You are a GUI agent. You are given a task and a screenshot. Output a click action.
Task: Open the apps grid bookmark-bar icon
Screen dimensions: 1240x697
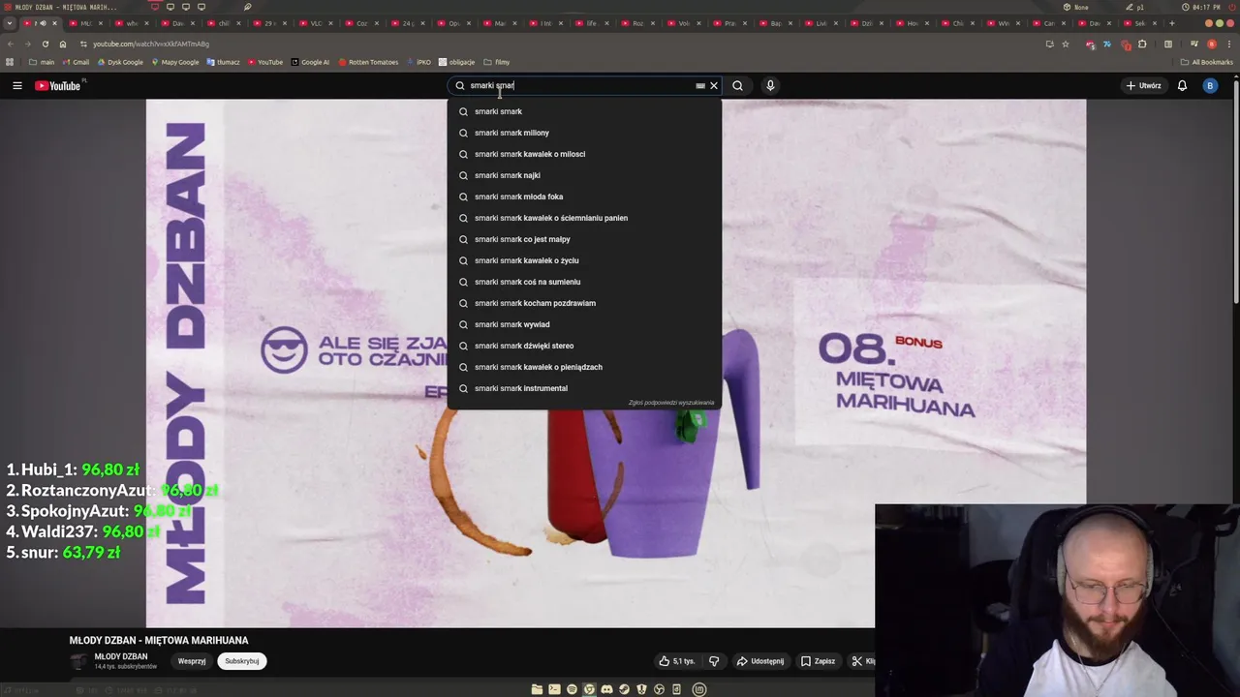(10, 62)
